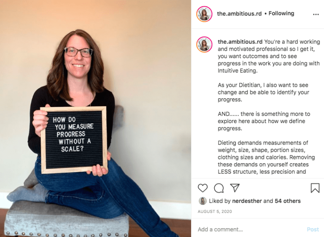The height and width of the screenshot is (237, 324).
Task: Save post with bookmark icon
Action: pyautogui.click(x=315, y=188)
